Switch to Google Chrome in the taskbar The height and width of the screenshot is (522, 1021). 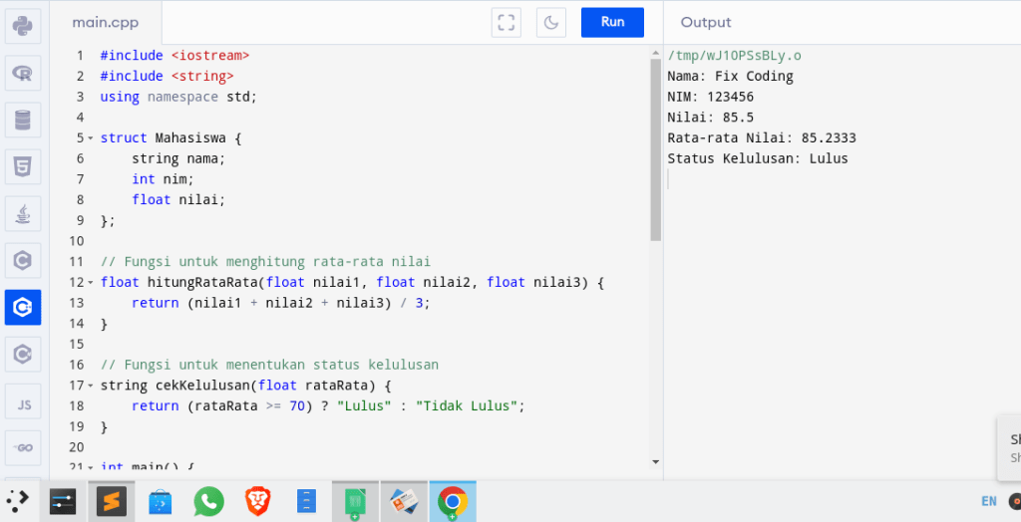453,501
